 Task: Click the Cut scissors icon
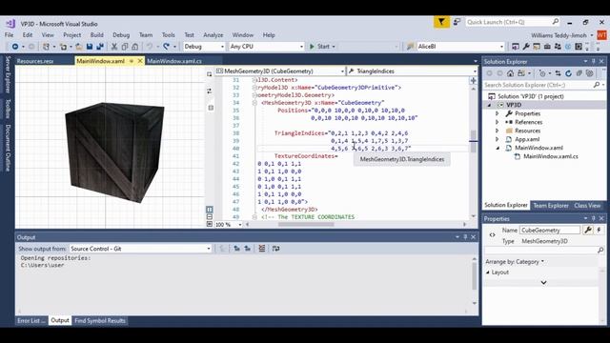click(x=114, y=47)
